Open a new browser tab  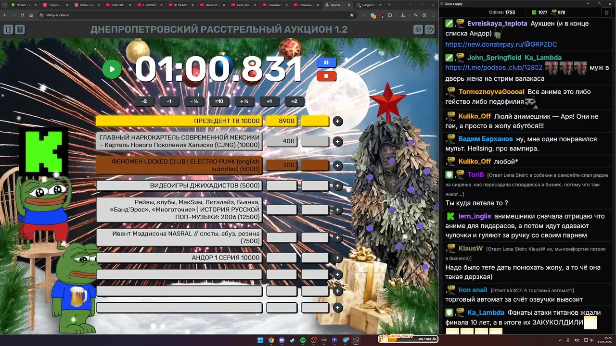click(389, 5)
